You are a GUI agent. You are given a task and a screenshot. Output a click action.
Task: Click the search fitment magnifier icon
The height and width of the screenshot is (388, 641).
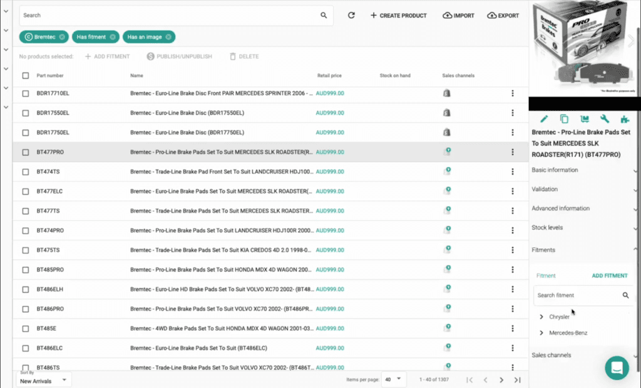pyautogui.click(x=625, y=295)
